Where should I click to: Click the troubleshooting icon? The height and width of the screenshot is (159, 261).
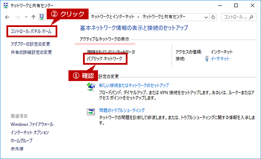click(x=91, y=112)
